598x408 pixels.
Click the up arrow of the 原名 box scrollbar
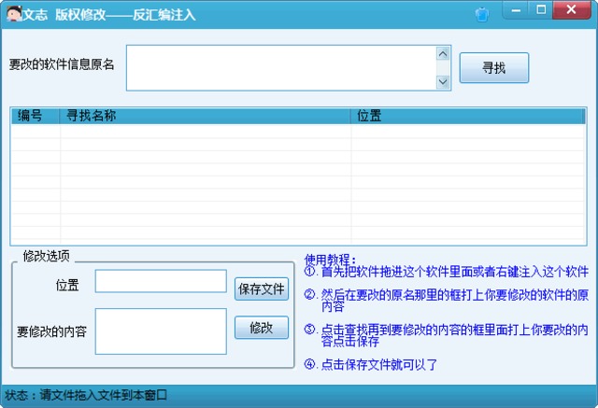(x=443, y=53)
